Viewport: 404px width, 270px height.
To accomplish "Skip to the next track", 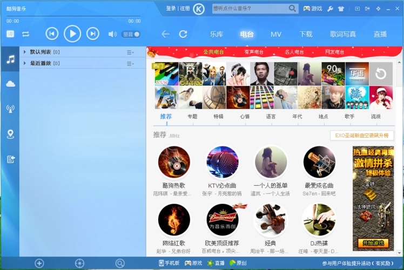I will (x=93, y=33).
